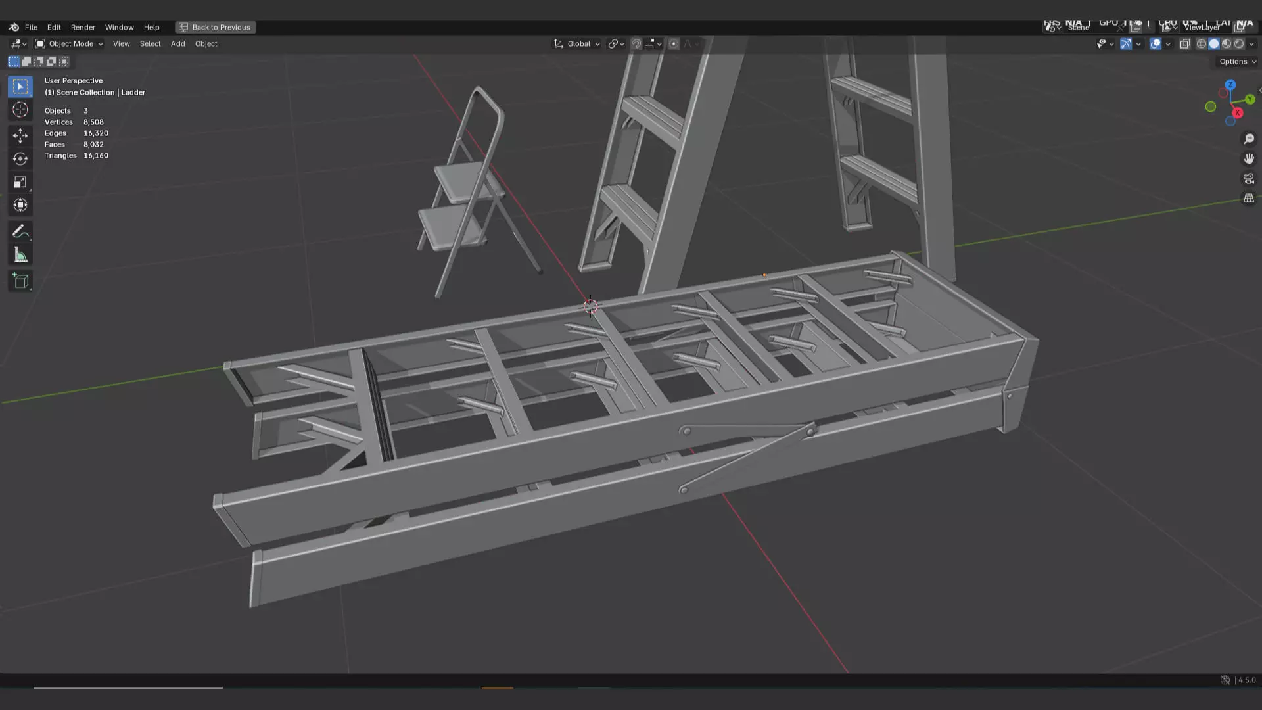Toggle snapping magnet icon
1262x710 pixels.
[636, 44]
